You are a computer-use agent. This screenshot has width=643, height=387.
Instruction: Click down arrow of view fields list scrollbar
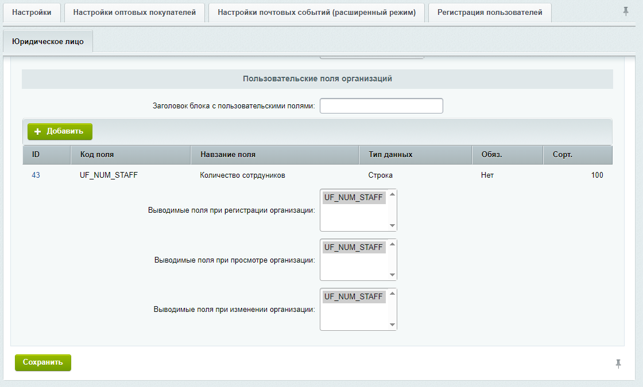click(x=392, y=275)
